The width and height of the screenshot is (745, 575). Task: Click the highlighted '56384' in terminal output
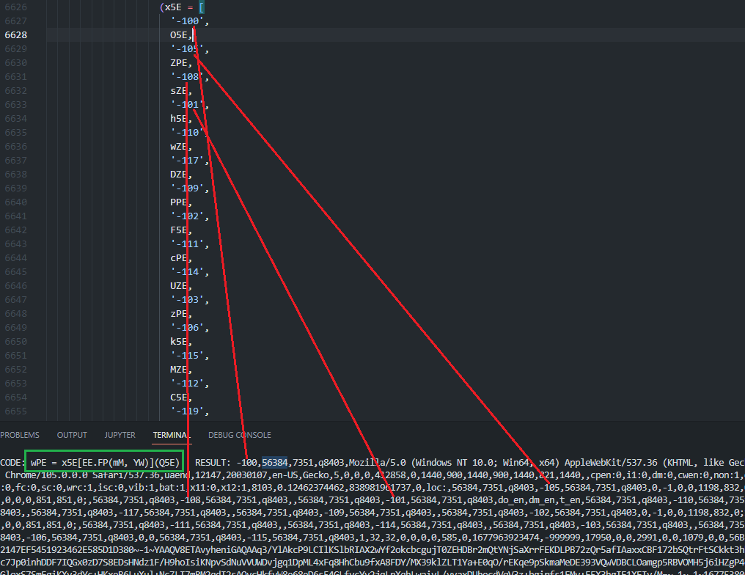[275, 462]
